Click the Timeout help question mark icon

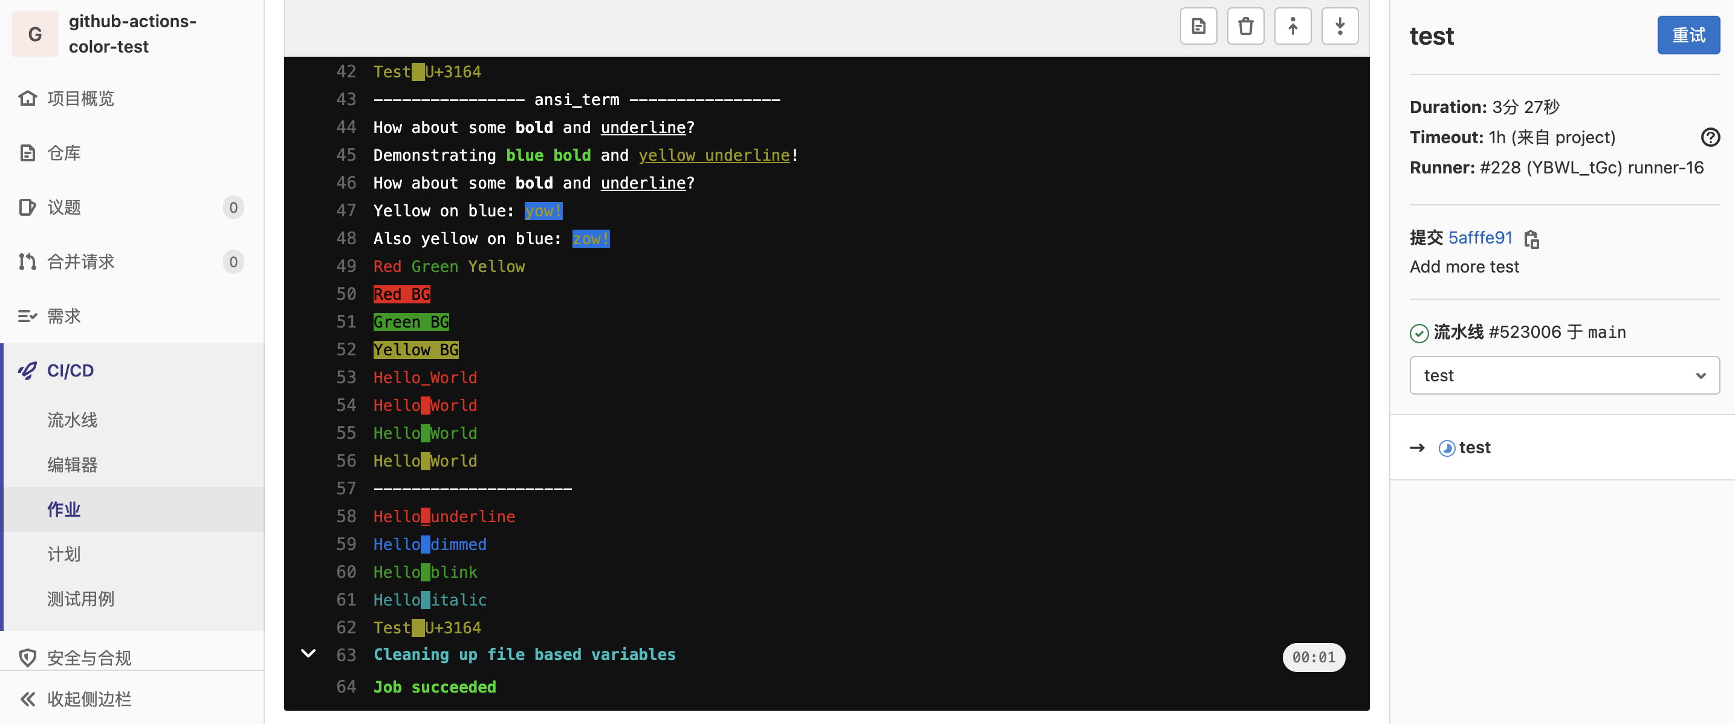point(1710,137)
